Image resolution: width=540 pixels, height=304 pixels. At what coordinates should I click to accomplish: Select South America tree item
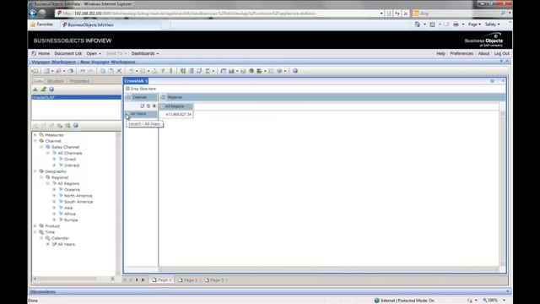coord(78,202)
